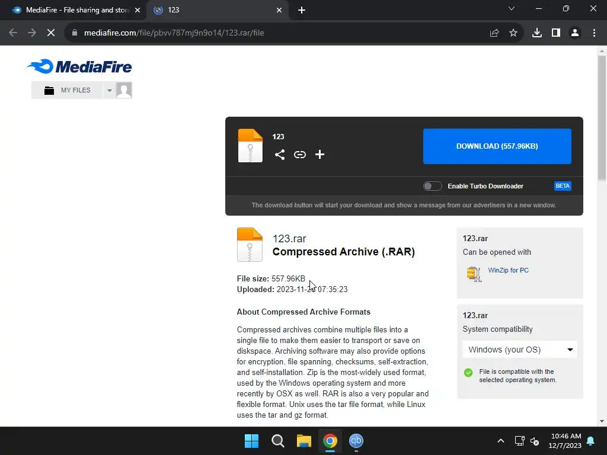Viewport: 607px width, 455px height.
Task: Click Compressed Archive (.RAR) heading
Action: tap(343, 252)
